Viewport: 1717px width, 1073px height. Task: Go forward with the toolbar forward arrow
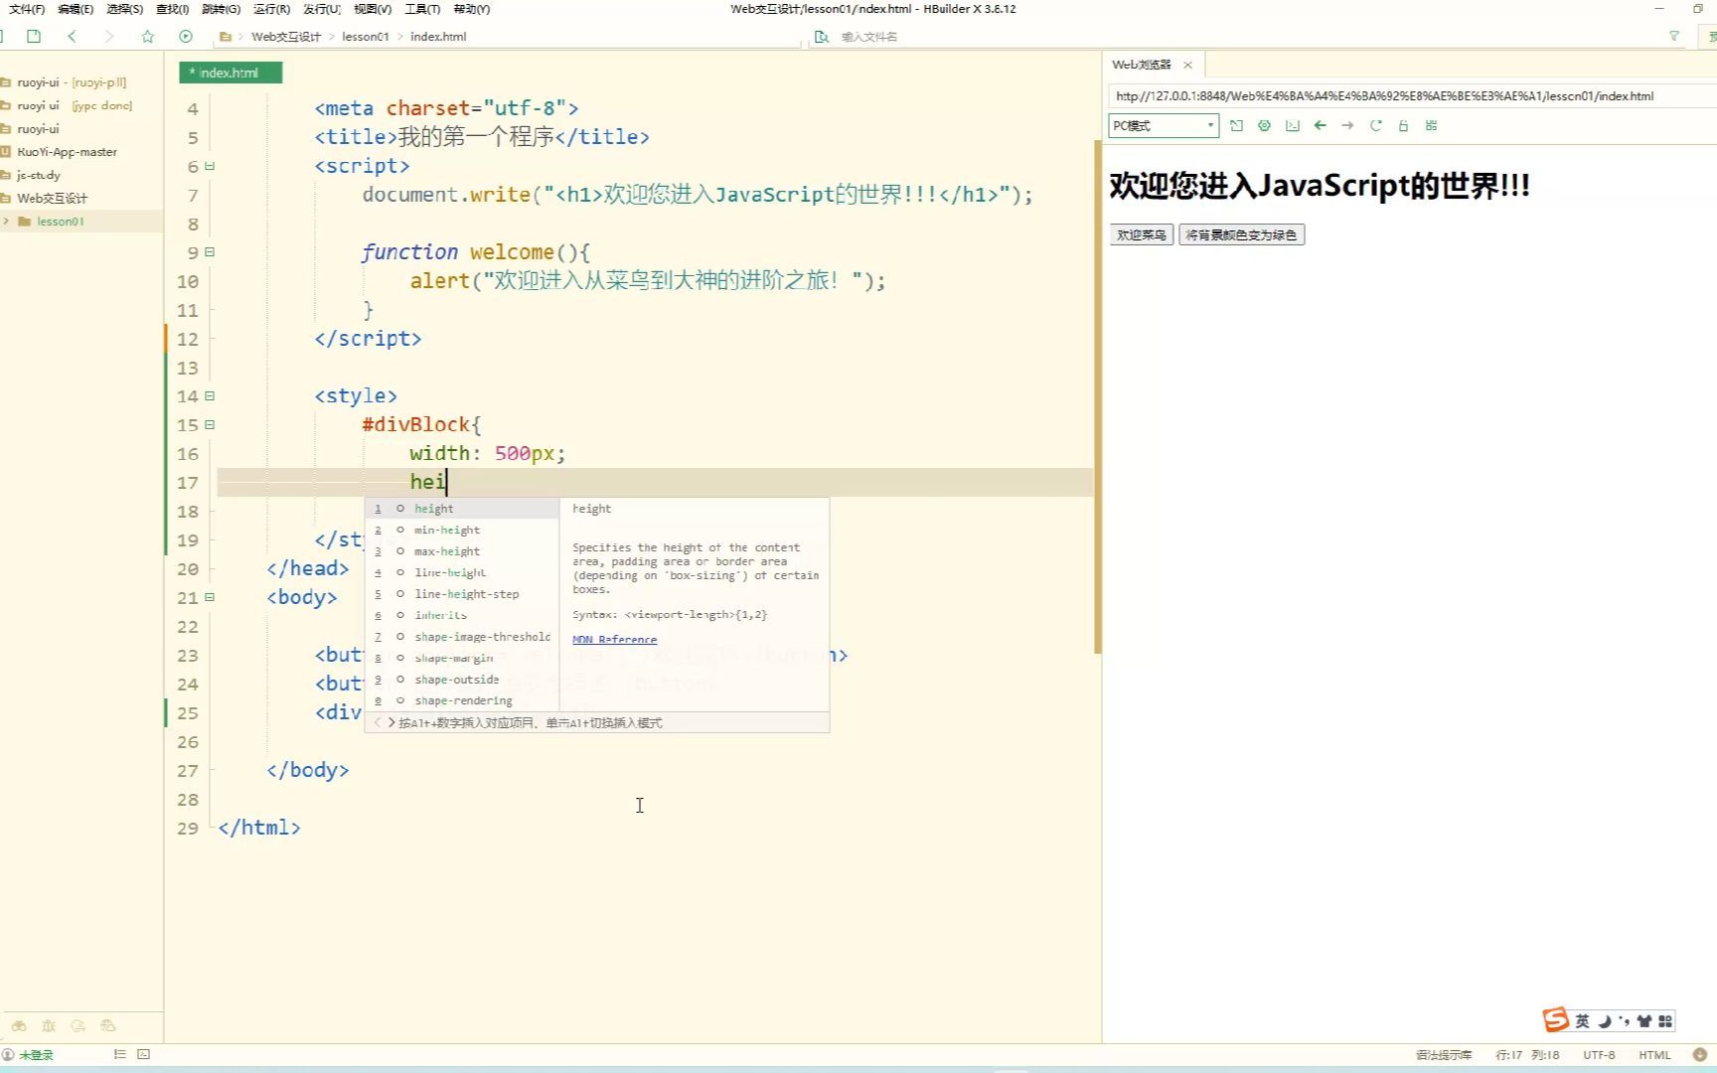(x=109, y=37)
